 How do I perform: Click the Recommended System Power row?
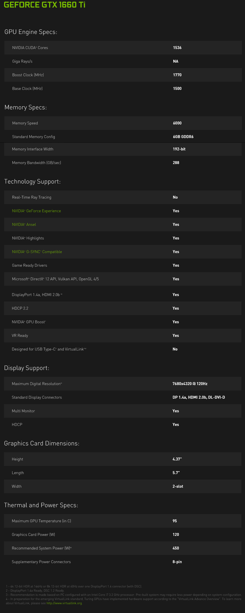pos(122,548)
